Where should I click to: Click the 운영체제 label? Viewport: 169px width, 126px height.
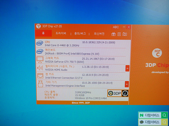50,97
